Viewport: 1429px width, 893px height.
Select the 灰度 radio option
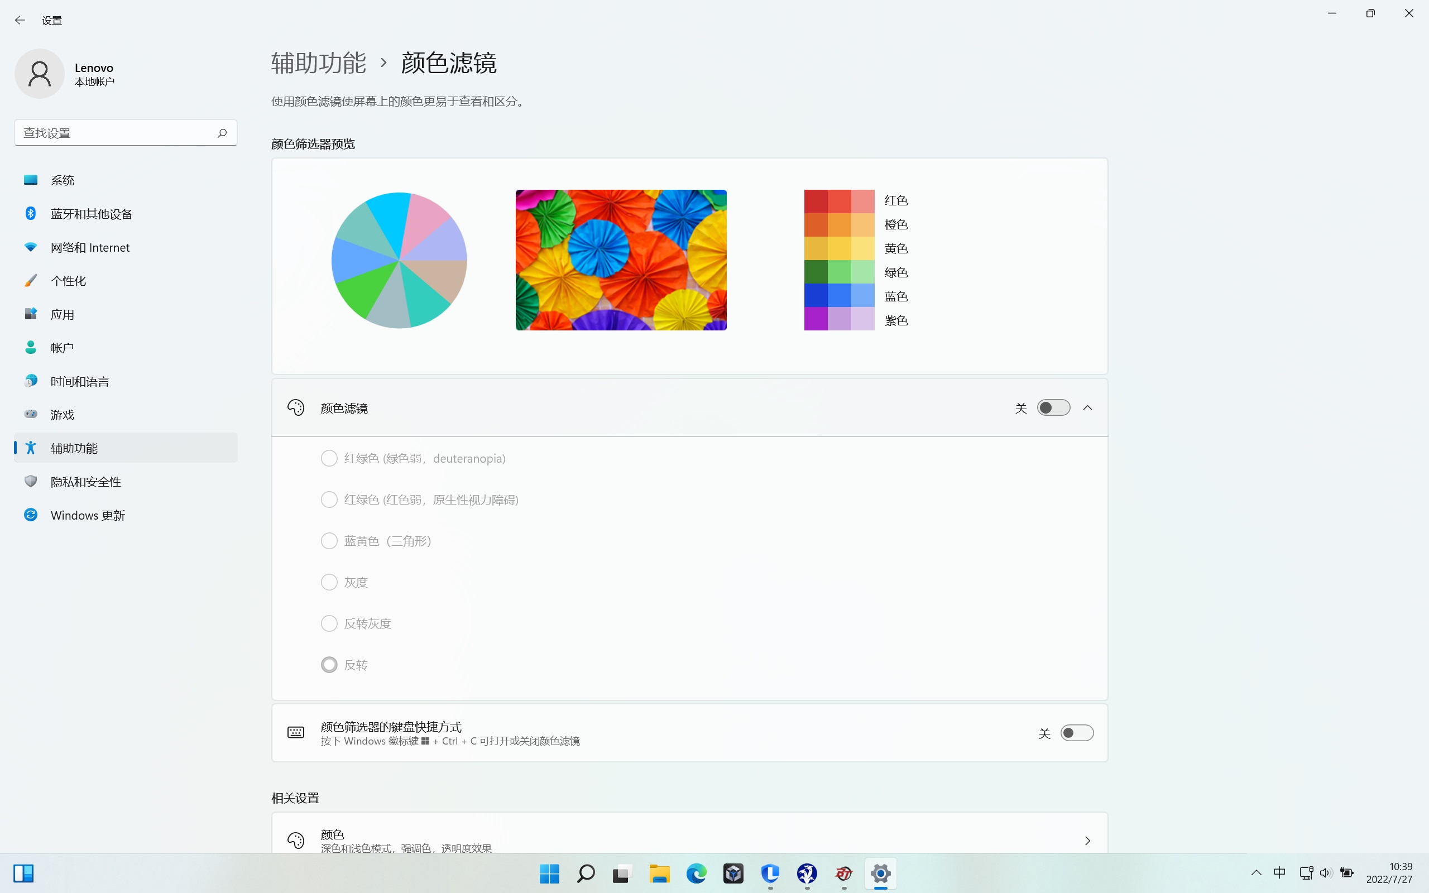tap(329, 582)
